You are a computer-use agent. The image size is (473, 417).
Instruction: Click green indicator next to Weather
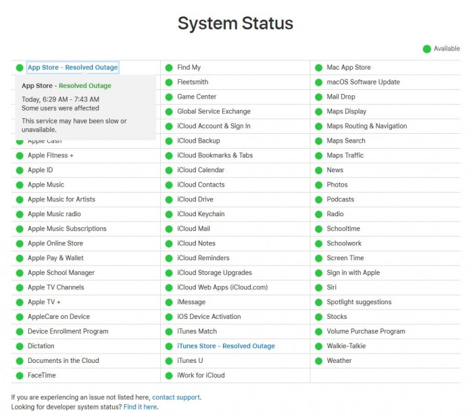(x=318, y=361)
